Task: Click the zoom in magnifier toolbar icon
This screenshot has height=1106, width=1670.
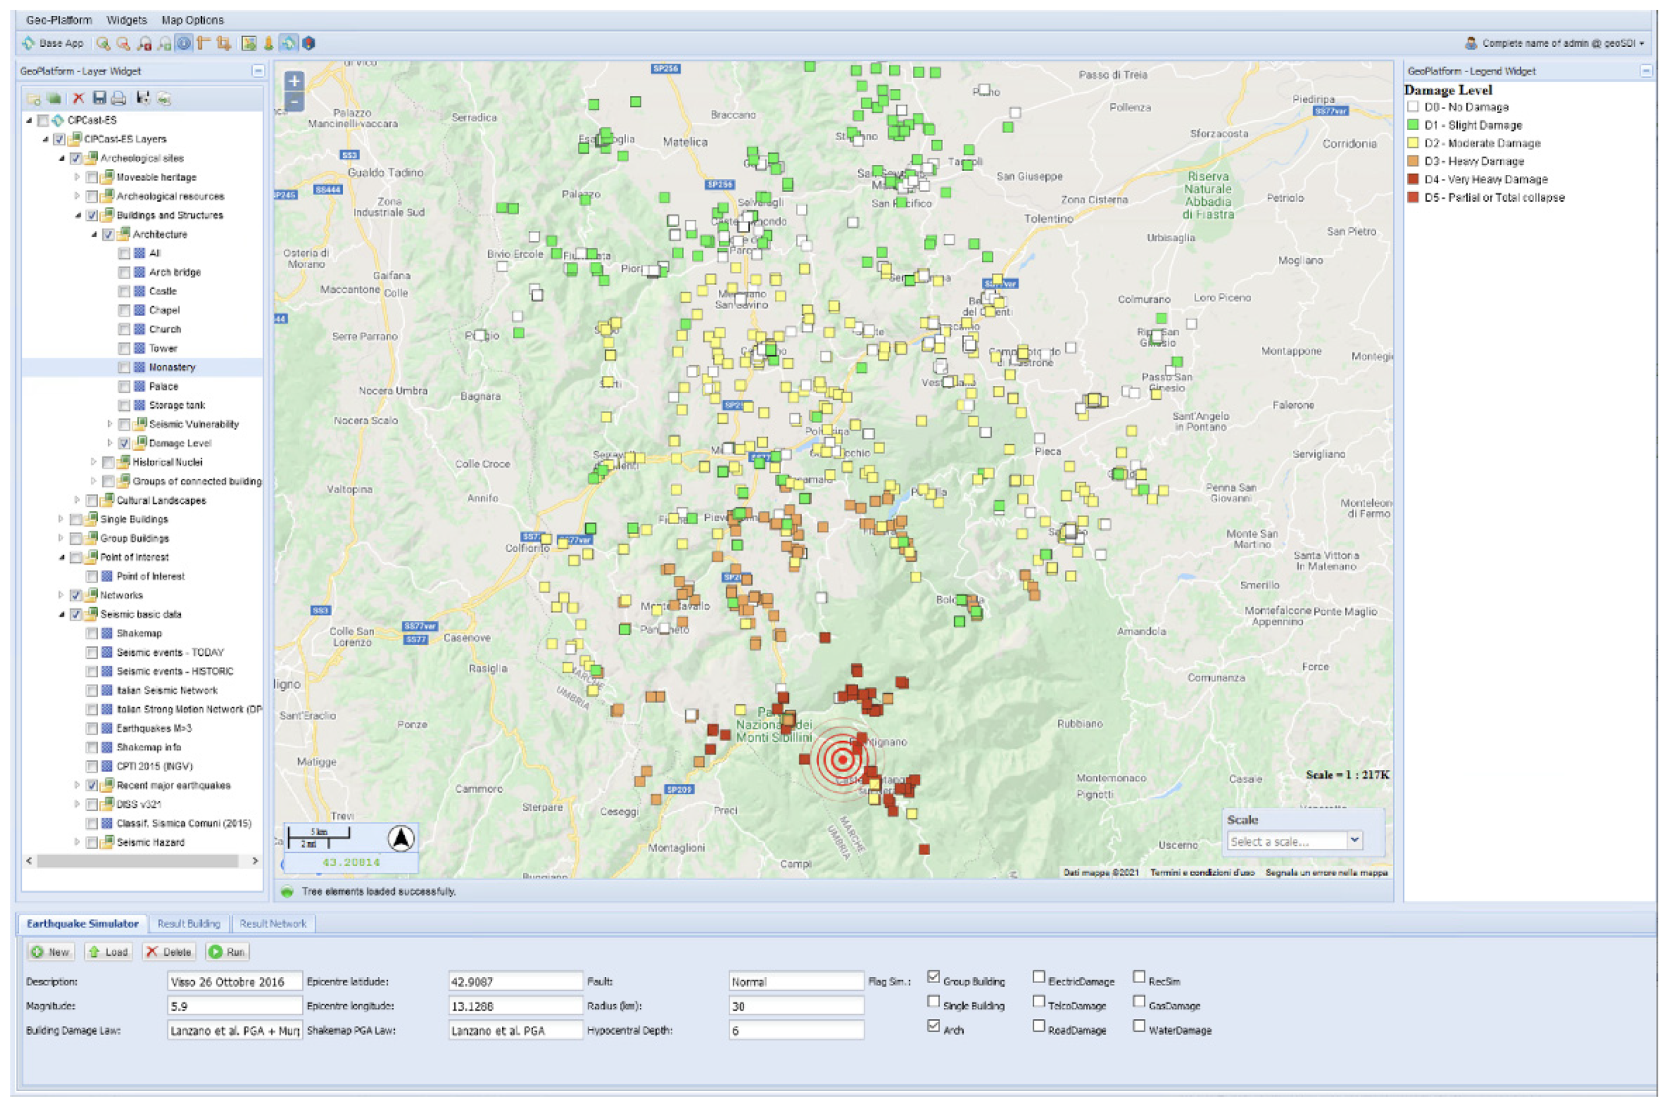Action: pos(103,44)
